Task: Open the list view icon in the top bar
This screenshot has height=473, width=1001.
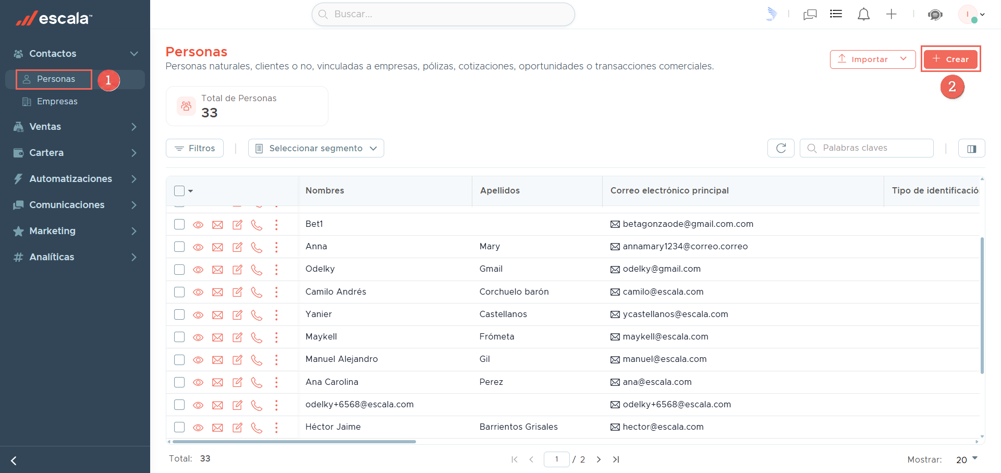Action: click(x=836, y=14)
